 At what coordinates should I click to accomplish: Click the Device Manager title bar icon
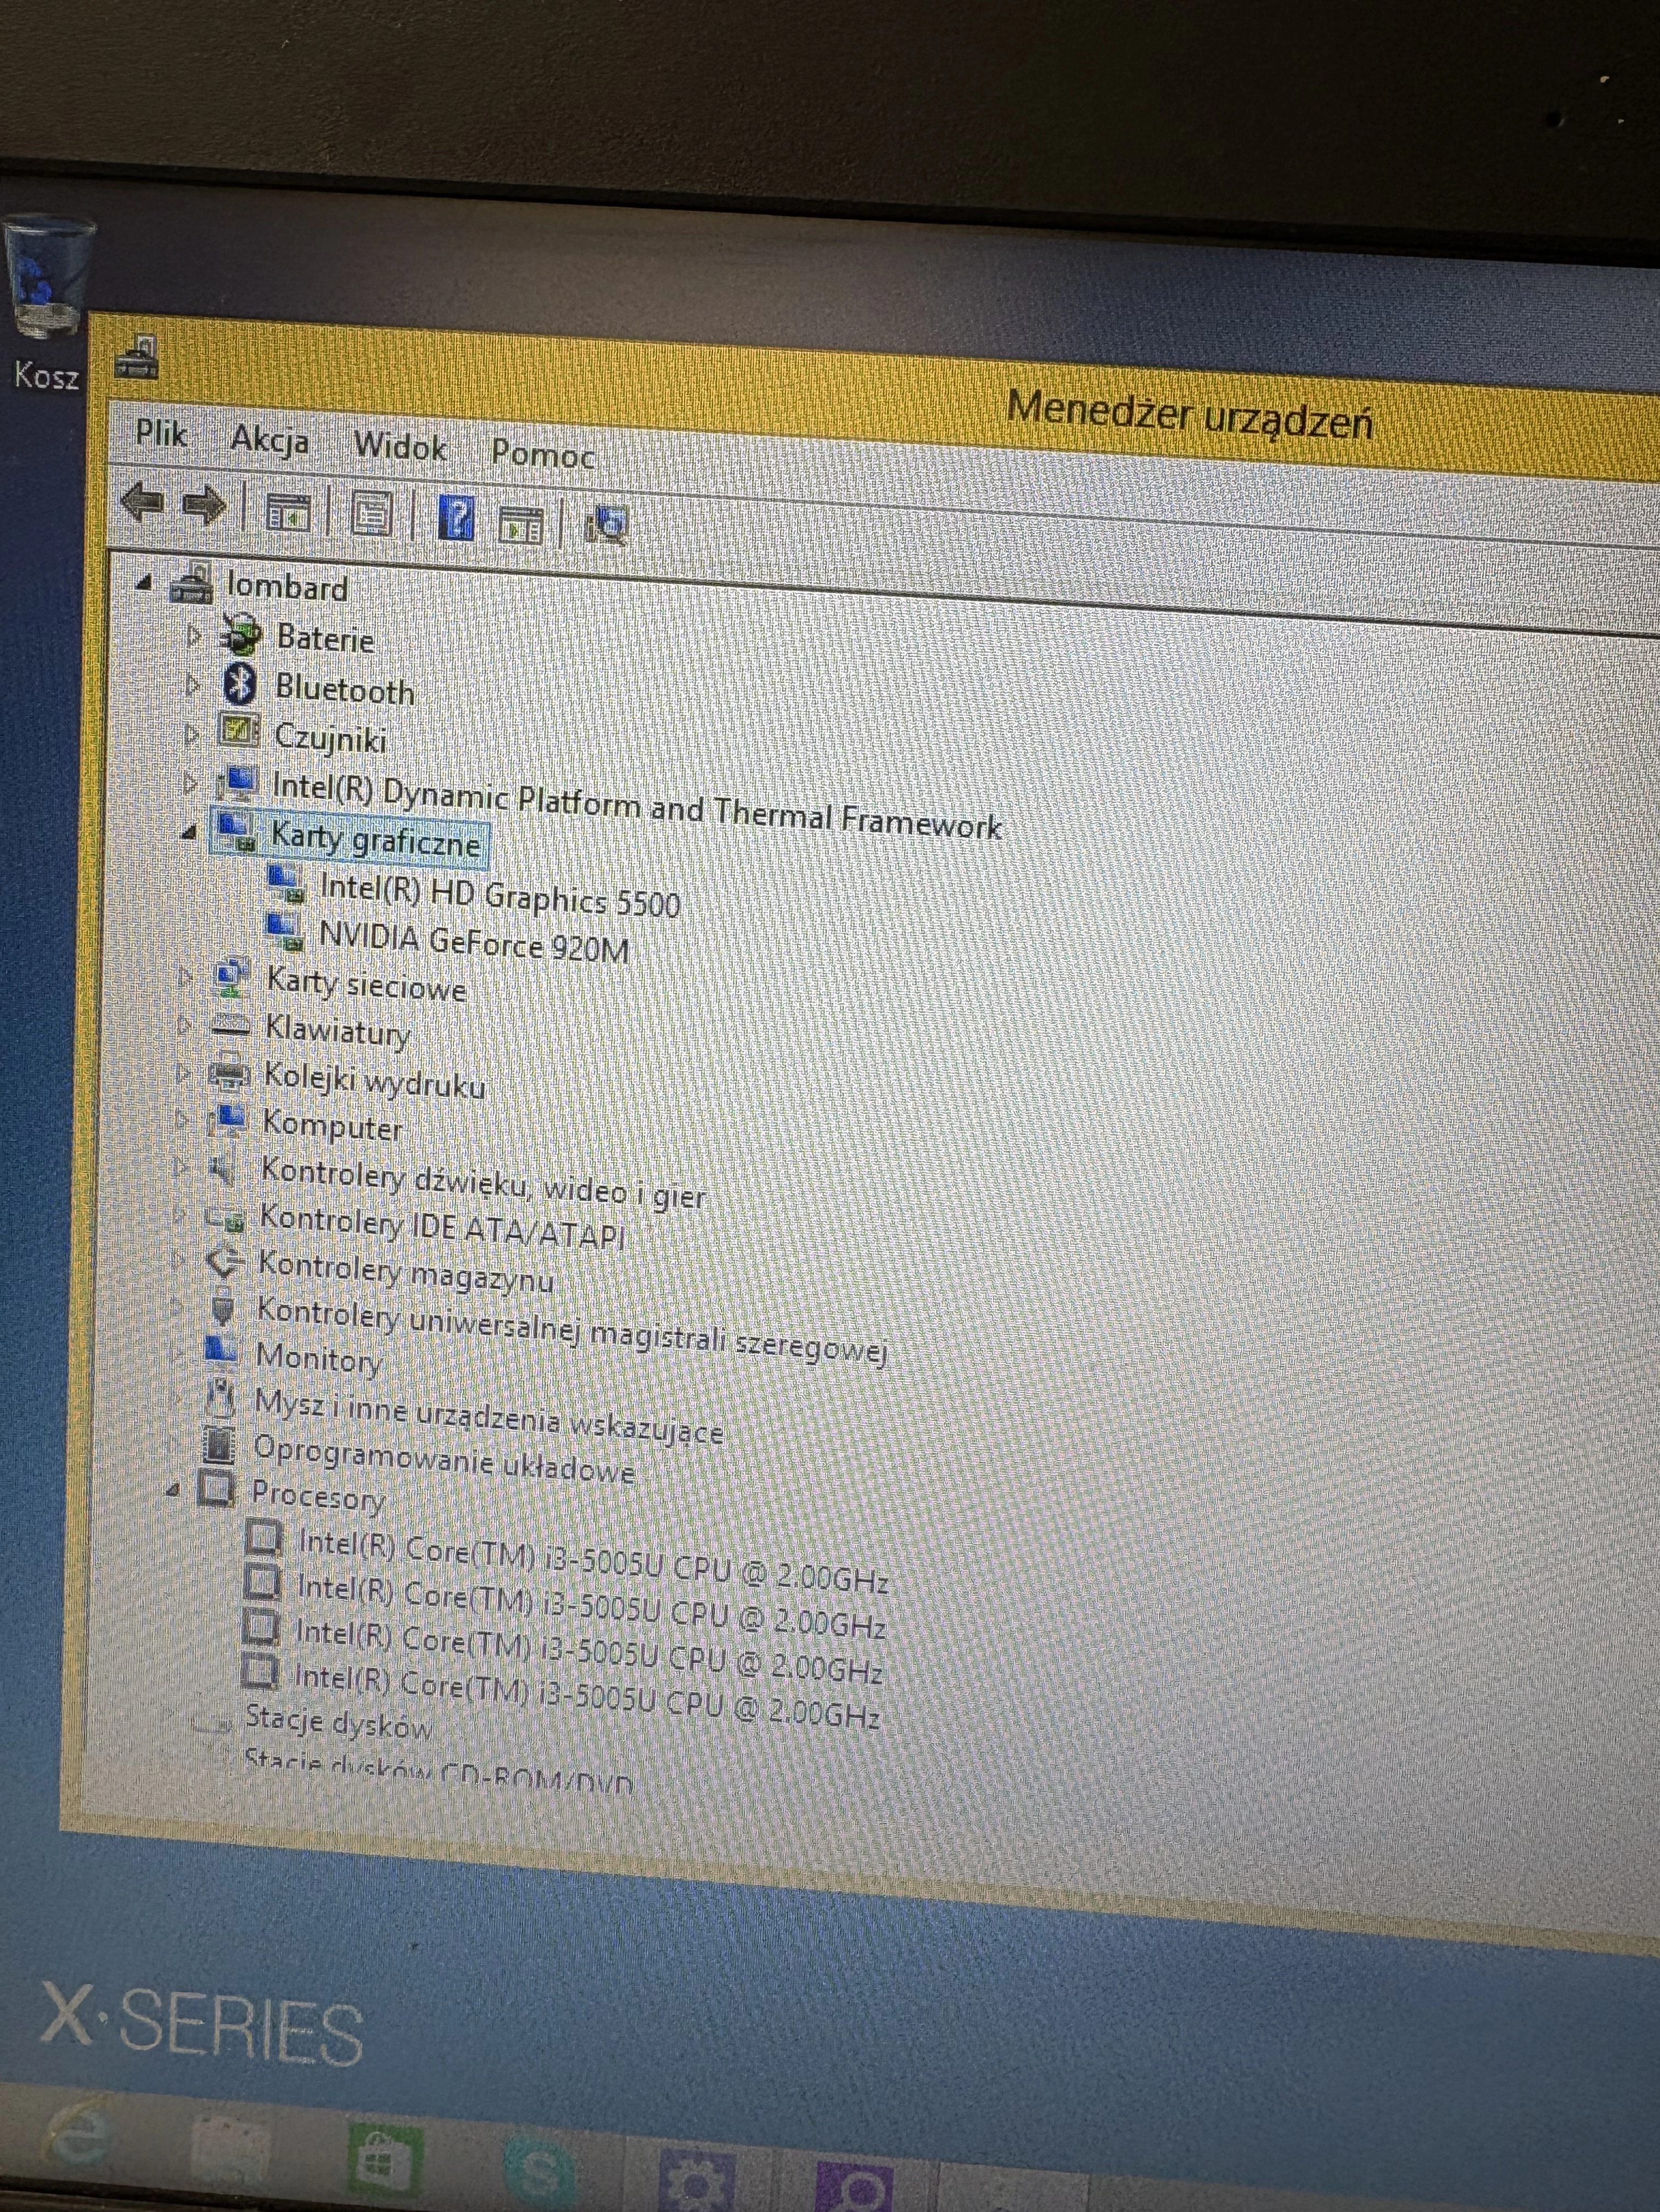(136, 358)
